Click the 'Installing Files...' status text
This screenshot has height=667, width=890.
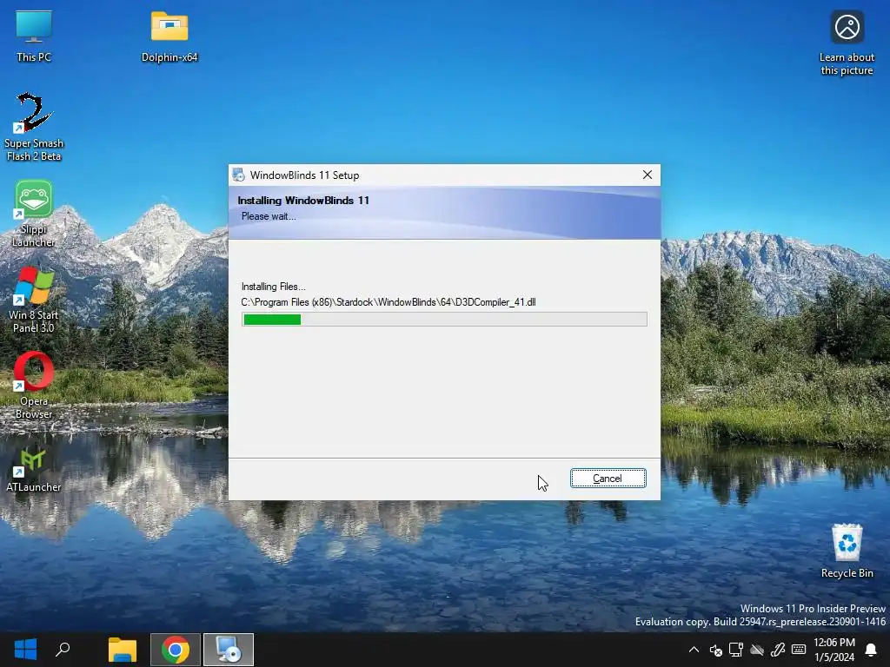click(x=273, y=287)
